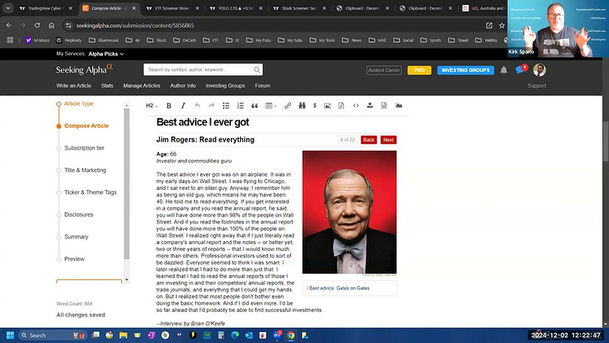
Task: Click the Jim Rogers portrait image
Action: click(x=349, y=212)
